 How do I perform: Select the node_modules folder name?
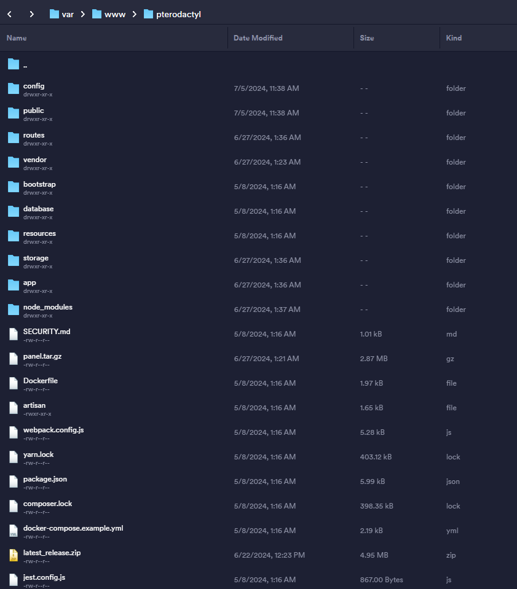(48, 307)
